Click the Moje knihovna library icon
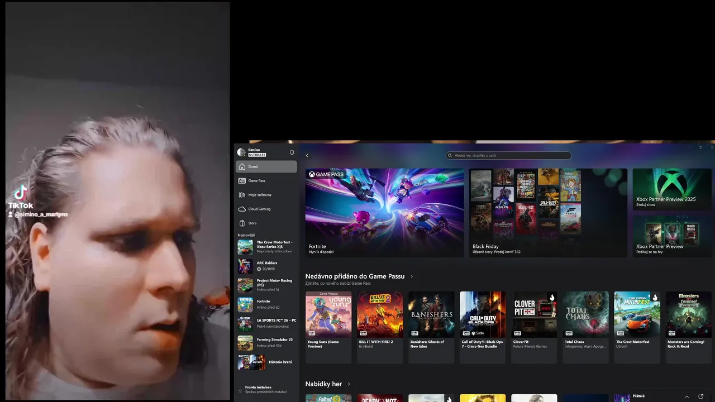The width and height of the screenshot is (715, 402). click(x=242, y=195)
